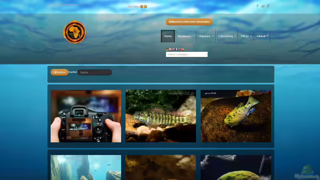Open the Global menu item
The image size is (320, 180).
262,36
